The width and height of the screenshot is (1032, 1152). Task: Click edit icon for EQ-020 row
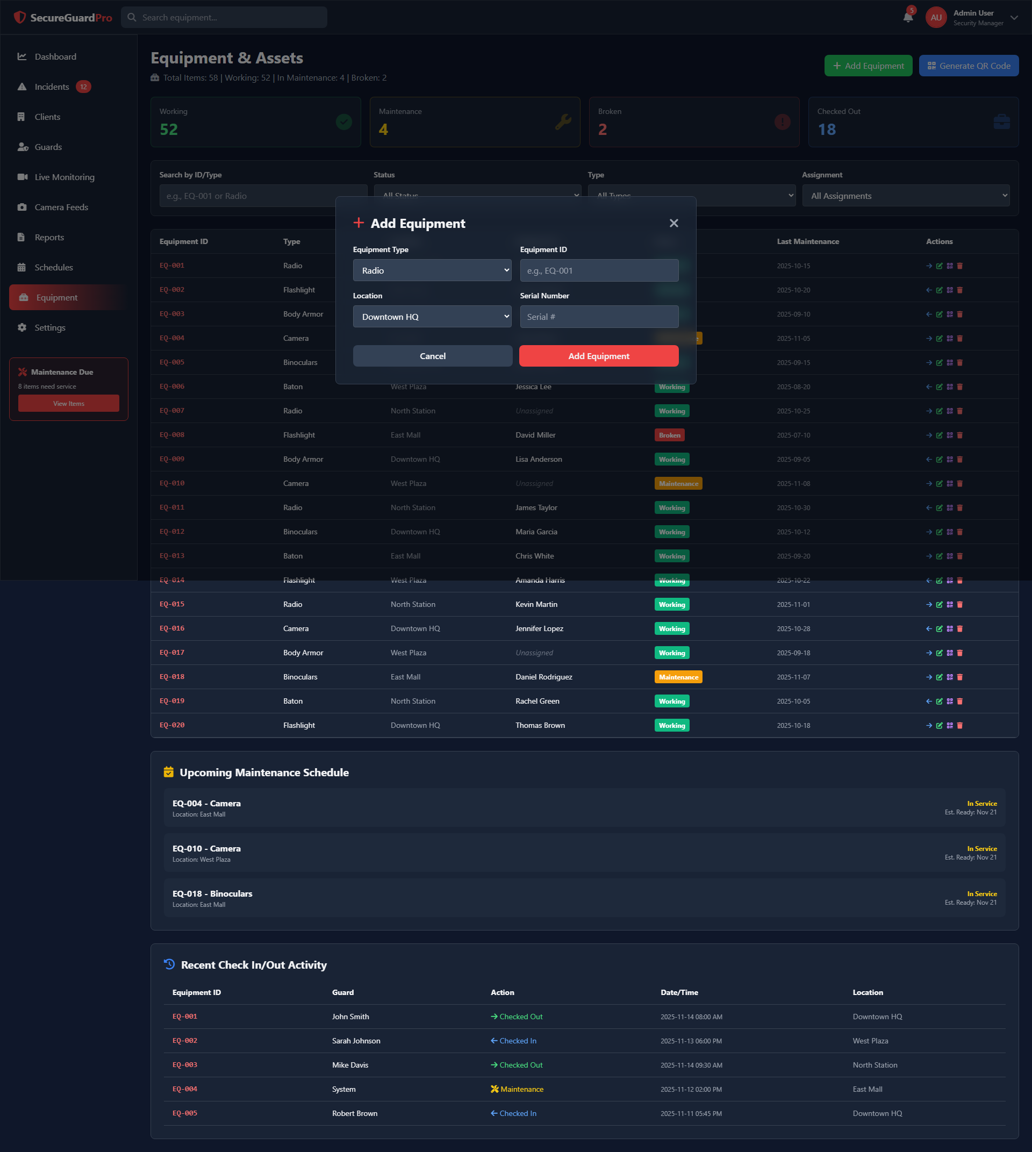(939, 726)
